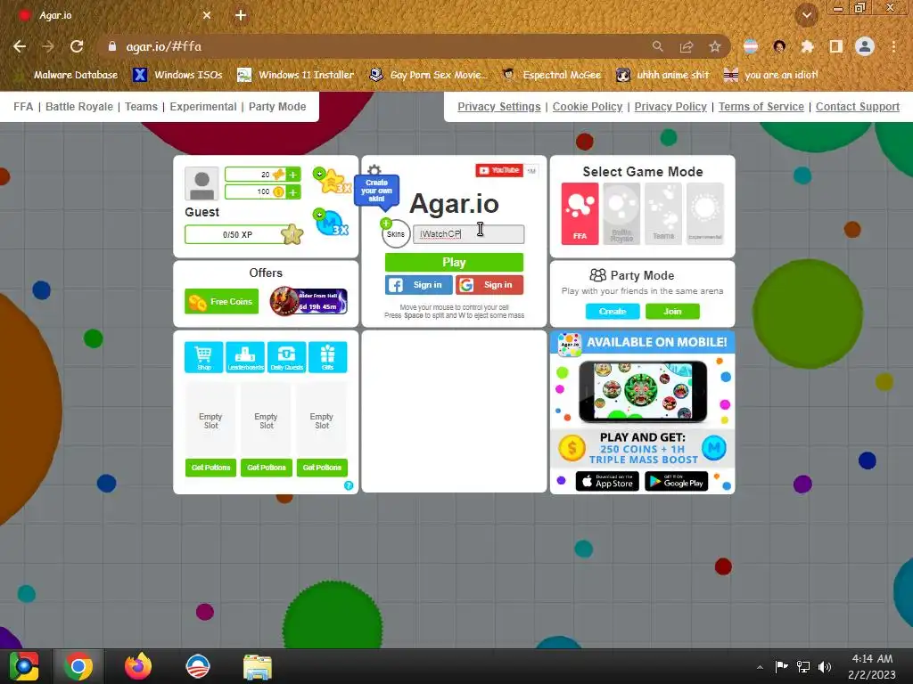
Task: Click the 0/50 XP progress bar
Action: click(237, 234)
